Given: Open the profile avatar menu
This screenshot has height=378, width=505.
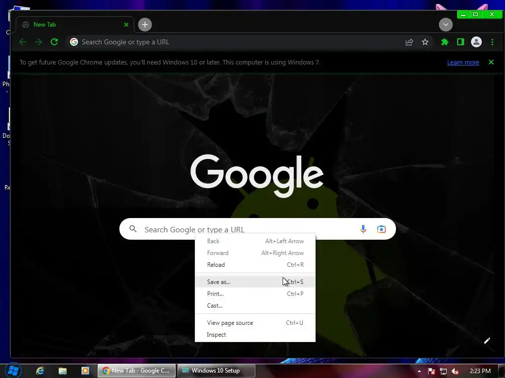Looking at the screenshot, I should [x=476, y=42].
